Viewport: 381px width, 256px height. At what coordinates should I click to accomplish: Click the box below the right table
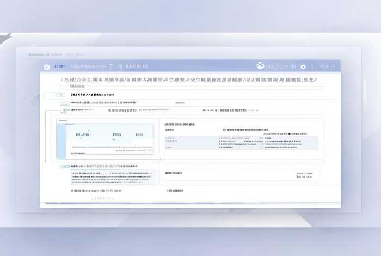pos(242,175)
